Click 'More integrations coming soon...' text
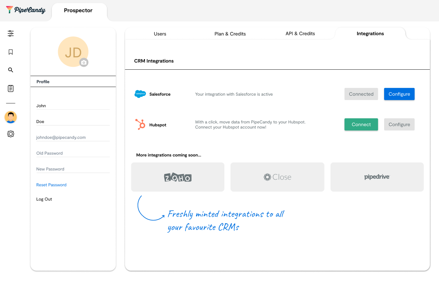The height and width of the screenshot is (292, 439). tap(169, 155)
